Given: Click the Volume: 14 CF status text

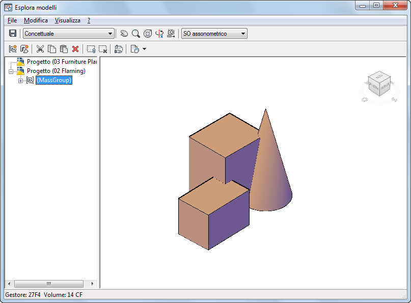Looking at the screenshot, I should point(63,295).
